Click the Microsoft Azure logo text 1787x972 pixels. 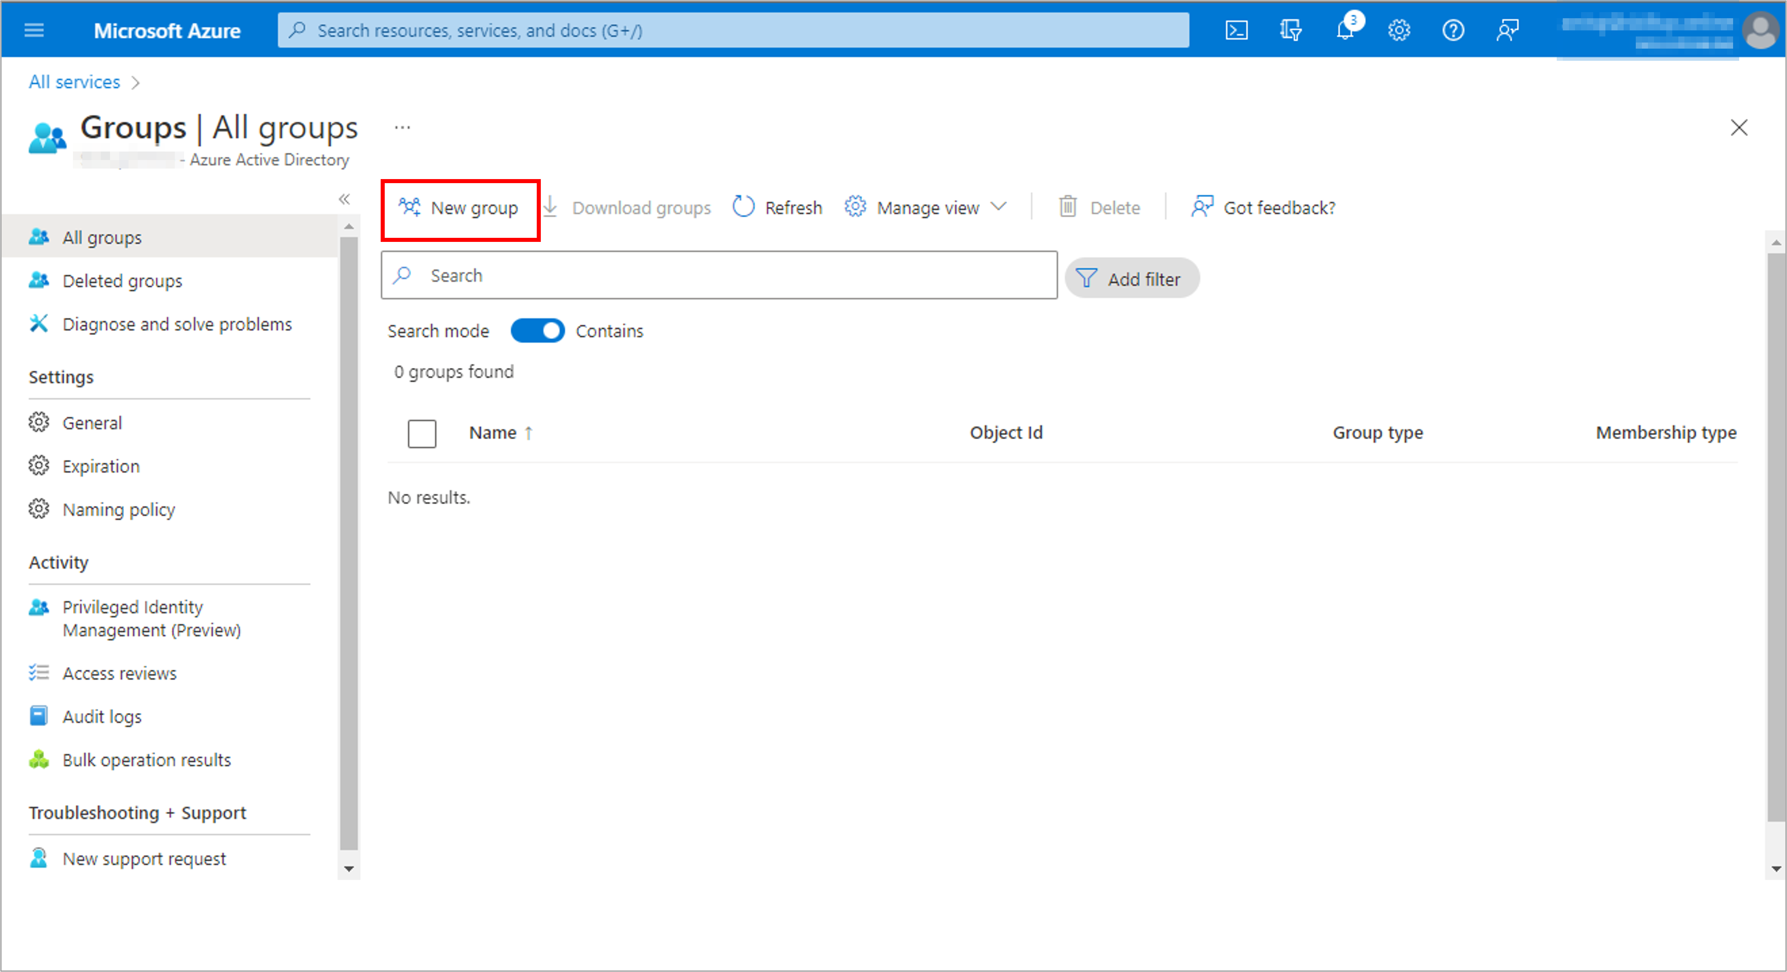coord(167,30)
